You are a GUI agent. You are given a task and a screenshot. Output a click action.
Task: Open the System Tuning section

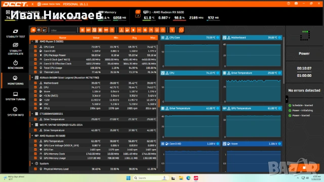16,97
